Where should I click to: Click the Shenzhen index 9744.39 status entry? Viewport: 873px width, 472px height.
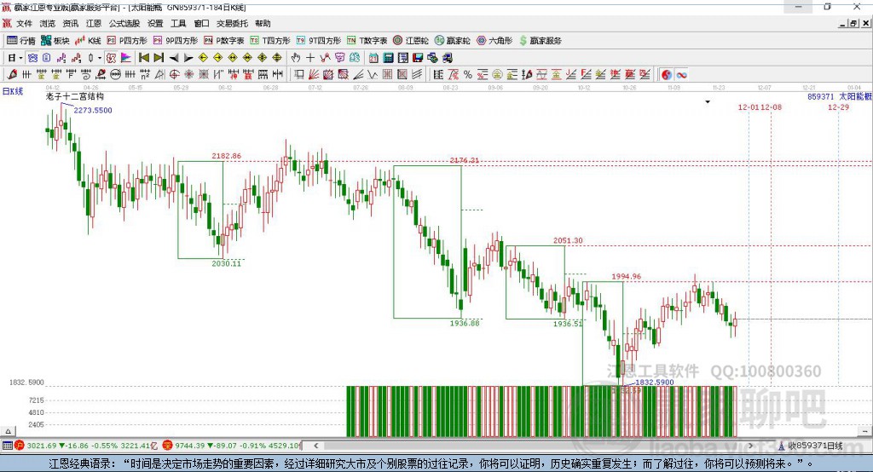(232, 446)
